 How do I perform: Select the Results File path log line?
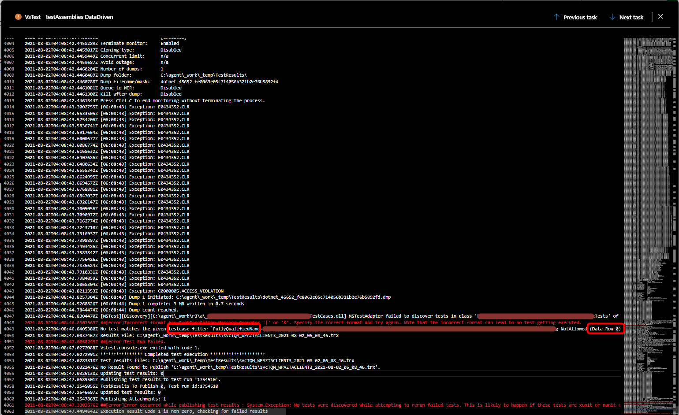click(182, 335)
